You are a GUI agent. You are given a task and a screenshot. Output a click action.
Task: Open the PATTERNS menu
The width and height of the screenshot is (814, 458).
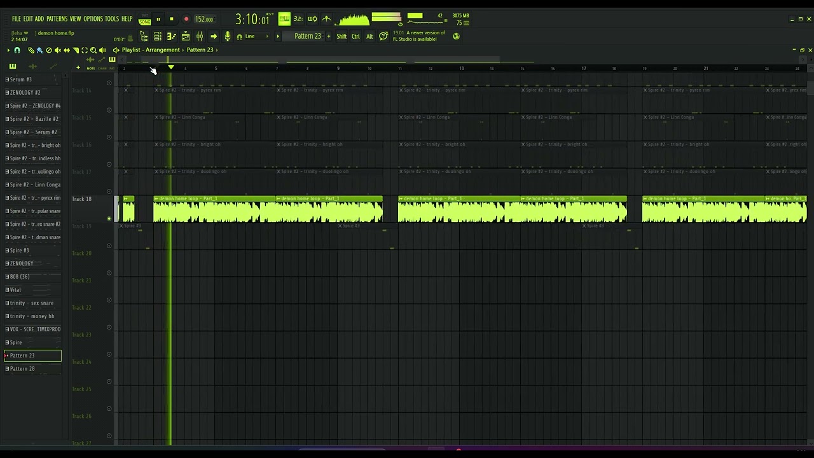click(57, 19)
